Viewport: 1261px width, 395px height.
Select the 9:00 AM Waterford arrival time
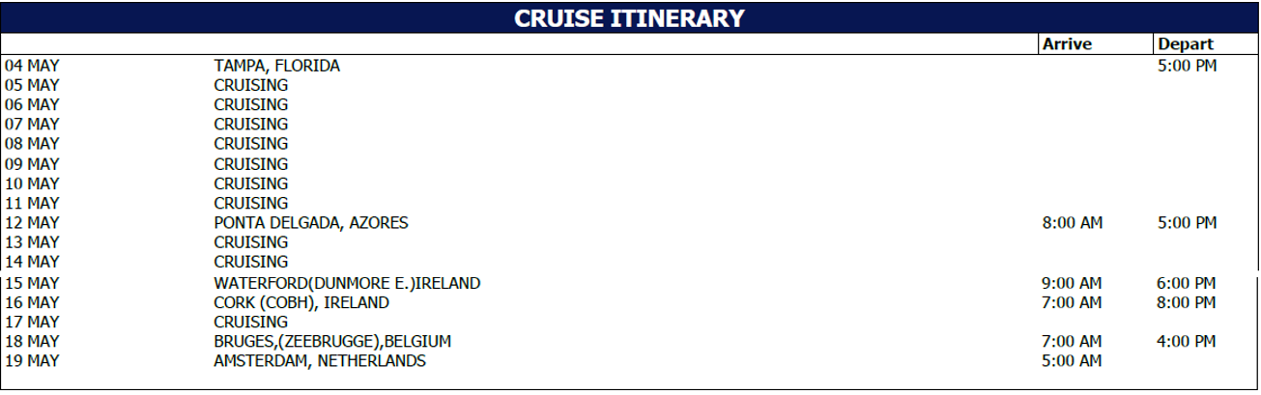coord(1072,283)
